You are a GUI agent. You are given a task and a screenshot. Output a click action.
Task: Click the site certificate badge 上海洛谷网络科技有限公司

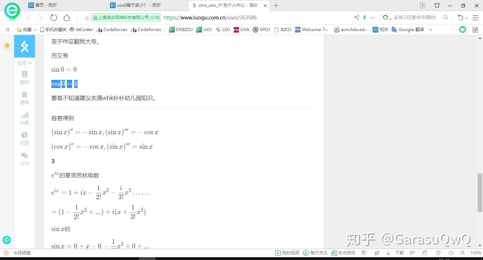126,17
